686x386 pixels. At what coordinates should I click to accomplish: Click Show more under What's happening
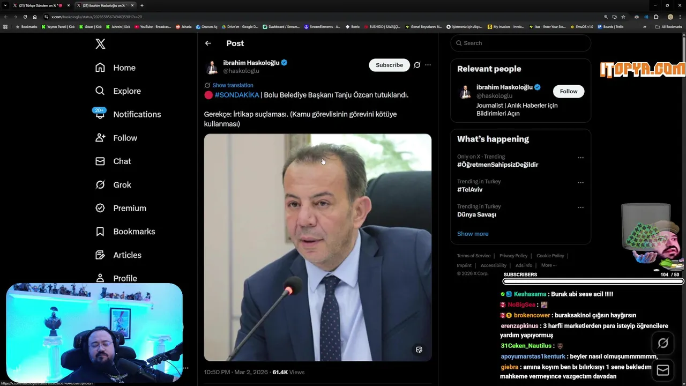[473, 234]
